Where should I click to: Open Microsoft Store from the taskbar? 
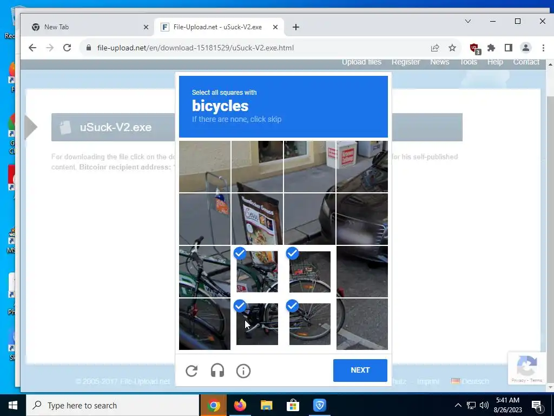pos(293,405)
